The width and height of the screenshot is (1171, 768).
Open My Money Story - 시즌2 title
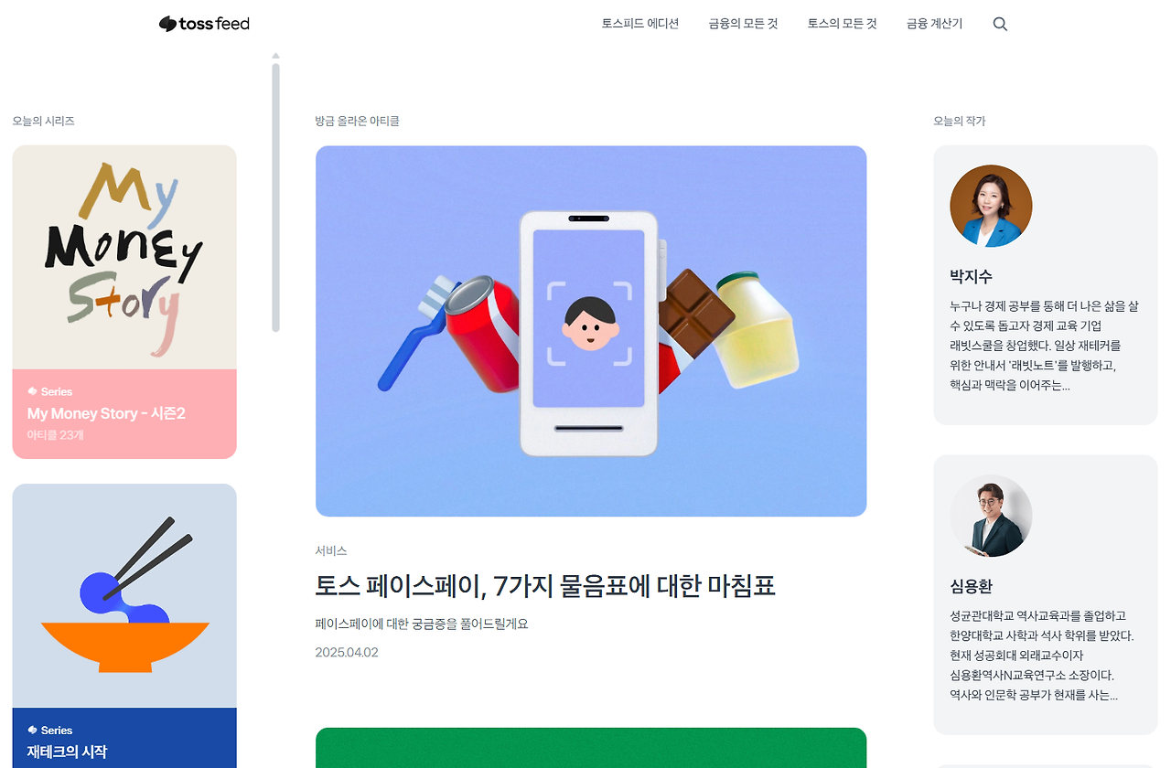point(106,413)
